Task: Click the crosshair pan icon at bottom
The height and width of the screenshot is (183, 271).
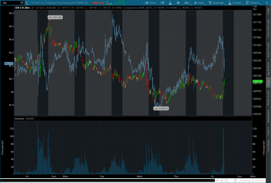Action: coord(222,180)
